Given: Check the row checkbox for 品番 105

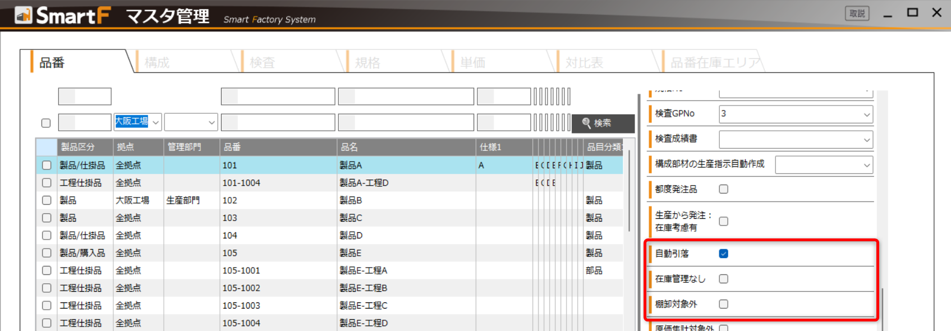Looking at the screenshot, I should [47, 253].
